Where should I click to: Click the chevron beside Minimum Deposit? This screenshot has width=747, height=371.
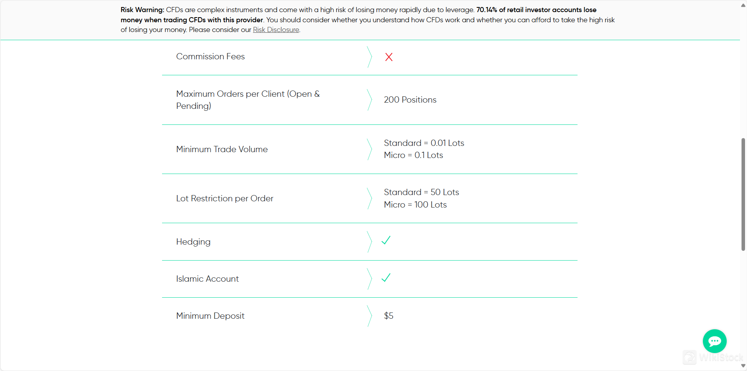(x=369, y=316)
